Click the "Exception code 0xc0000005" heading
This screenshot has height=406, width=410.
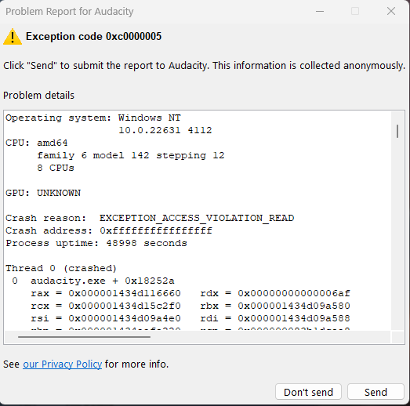(x=93, y=36)
